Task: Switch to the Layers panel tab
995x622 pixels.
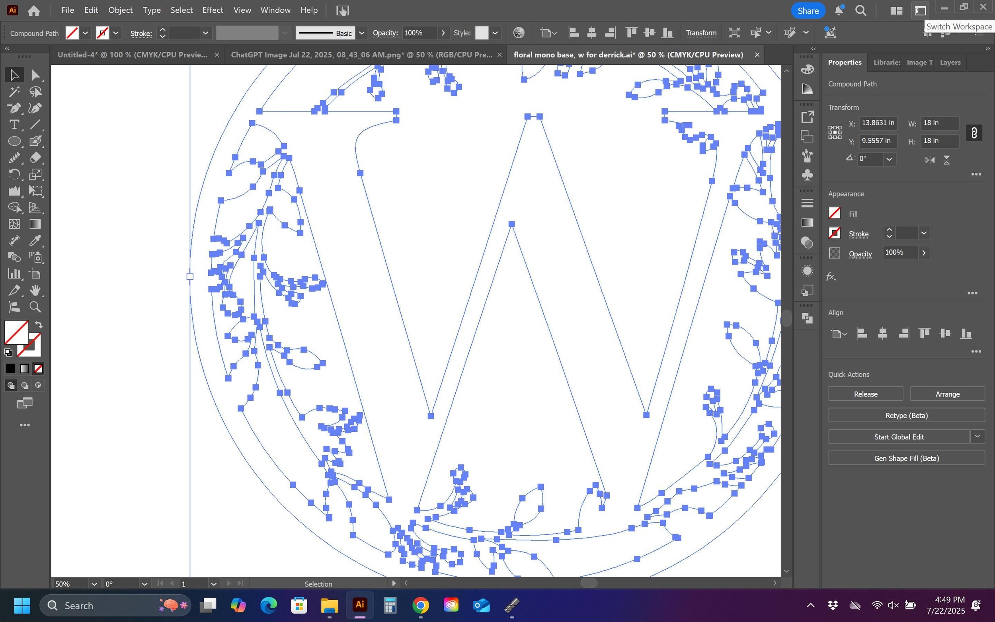Action: (x=950, y=62)
